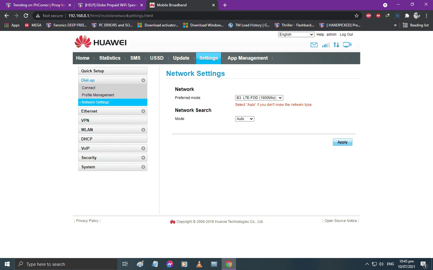Select Network Settings in sidebar
The image size is (433, 270).
(x=113, y=102)
